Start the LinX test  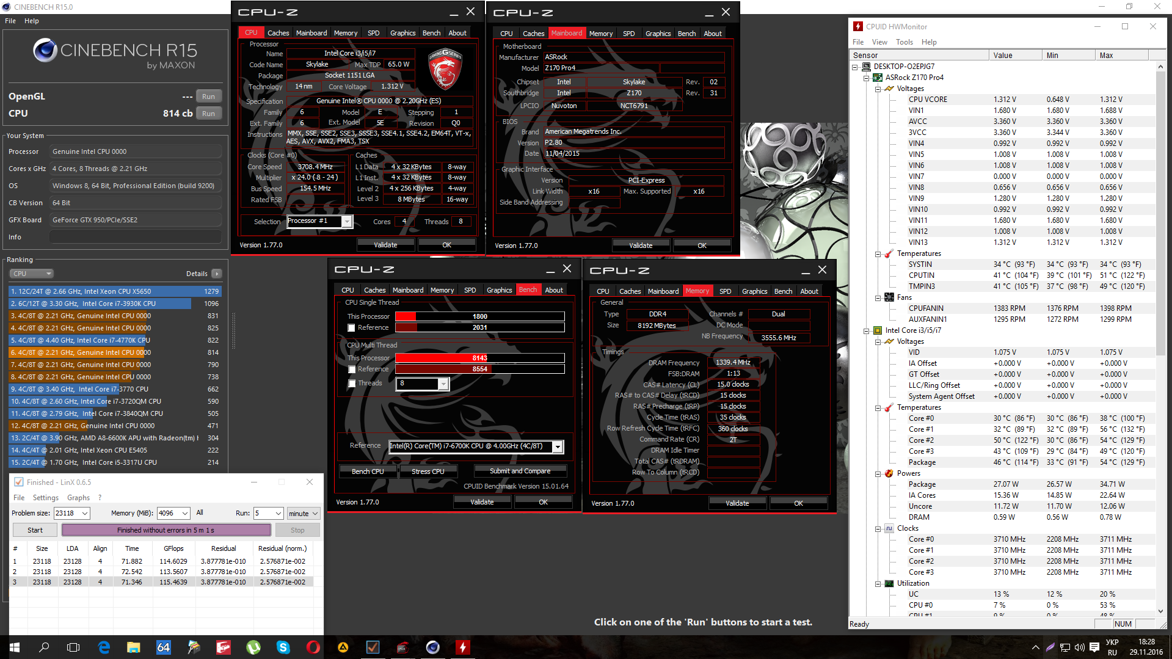click(x=35, y=530)
